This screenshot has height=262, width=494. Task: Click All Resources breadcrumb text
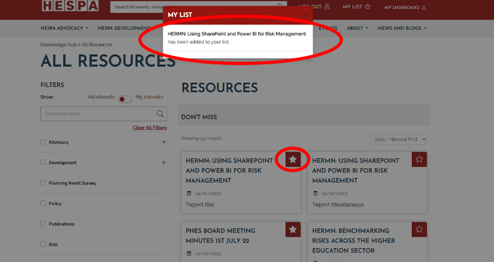point(97,45)
